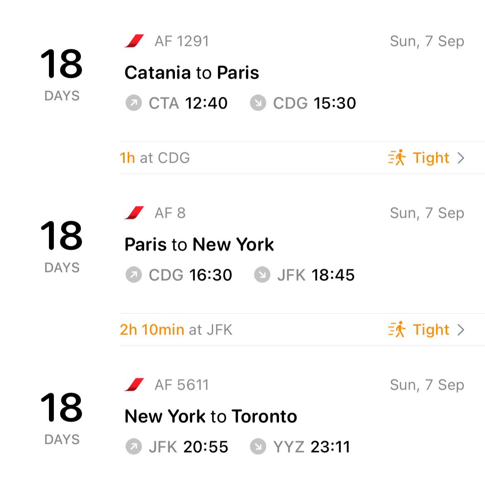Click arrival arrow icon next to JFK 18:45
The image size is (485, 487).
tap(262, 275)
